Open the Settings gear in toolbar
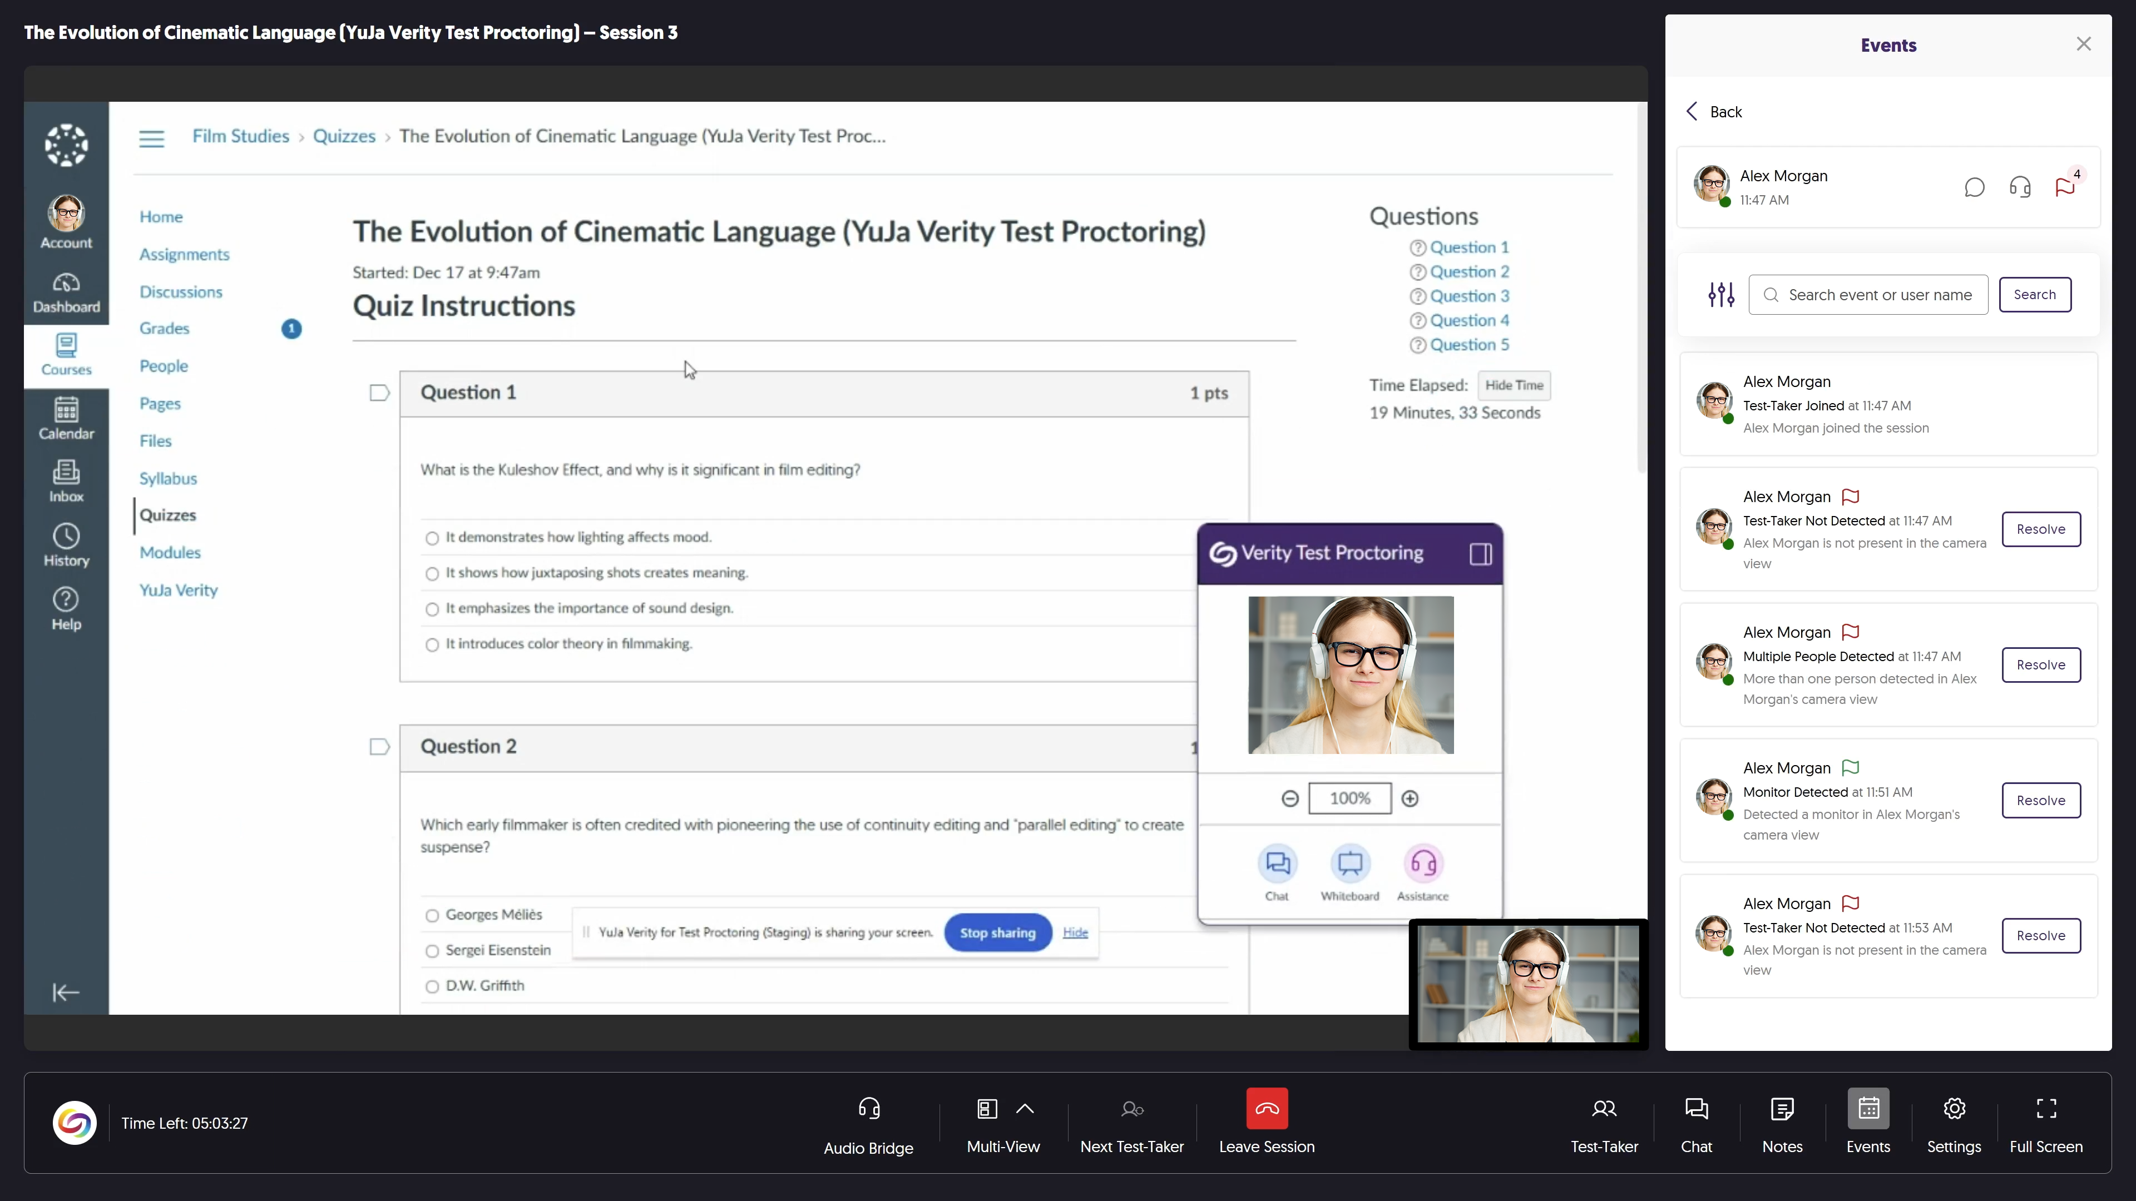Screen dimensions: 2136x1201 tap(1954, 1109)
